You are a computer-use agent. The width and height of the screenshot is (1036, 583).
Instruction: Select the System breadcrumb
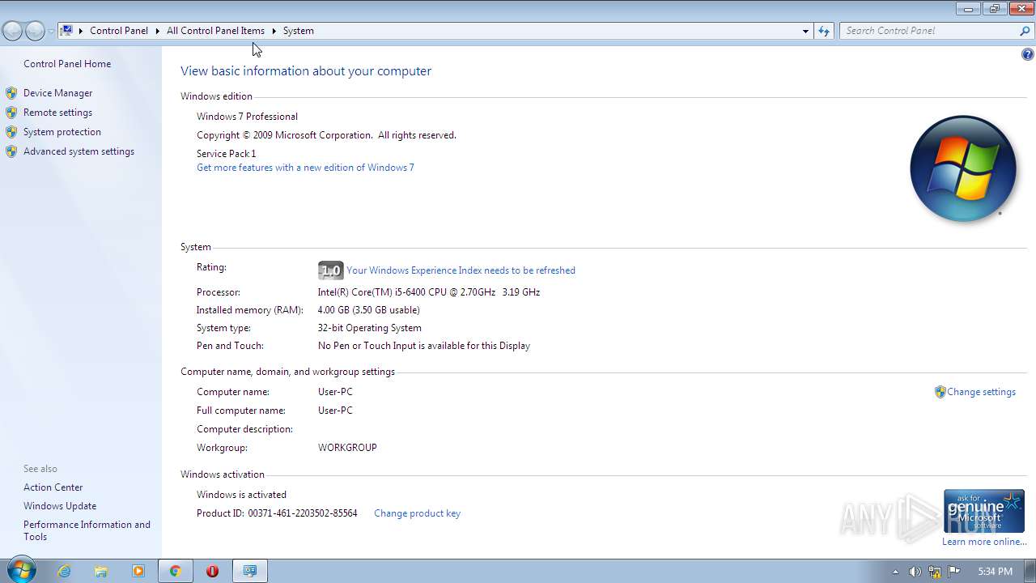point(298,31)
